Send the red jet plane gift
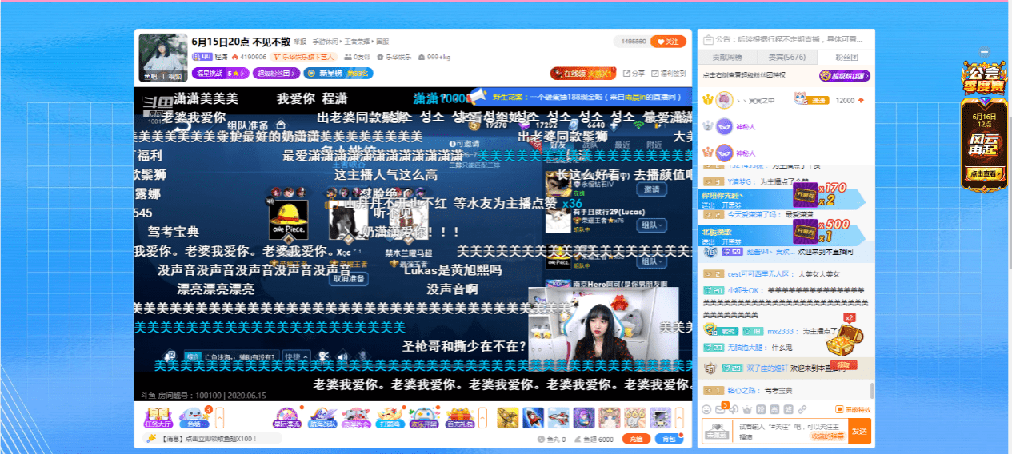This screenshot has height=454, width=1012. point(559,416)
